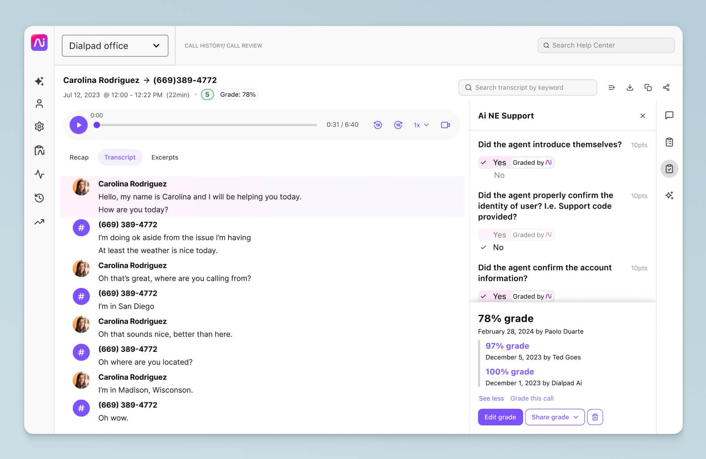Viewport: 706px width, 459px height.
Task: Click the share call icon
Action: 666,87
